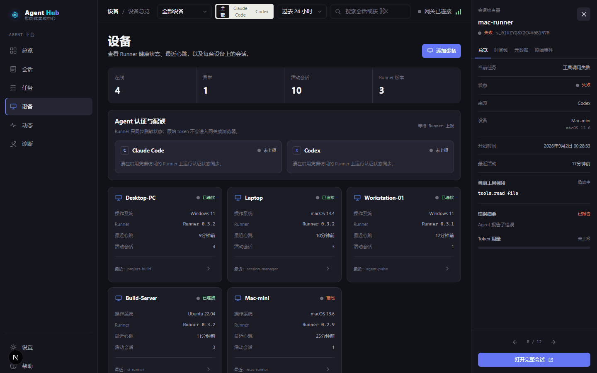This screenshot has height=373, width=597.
Task: Select the 全部 agent filter option
Action: (223, 12)
